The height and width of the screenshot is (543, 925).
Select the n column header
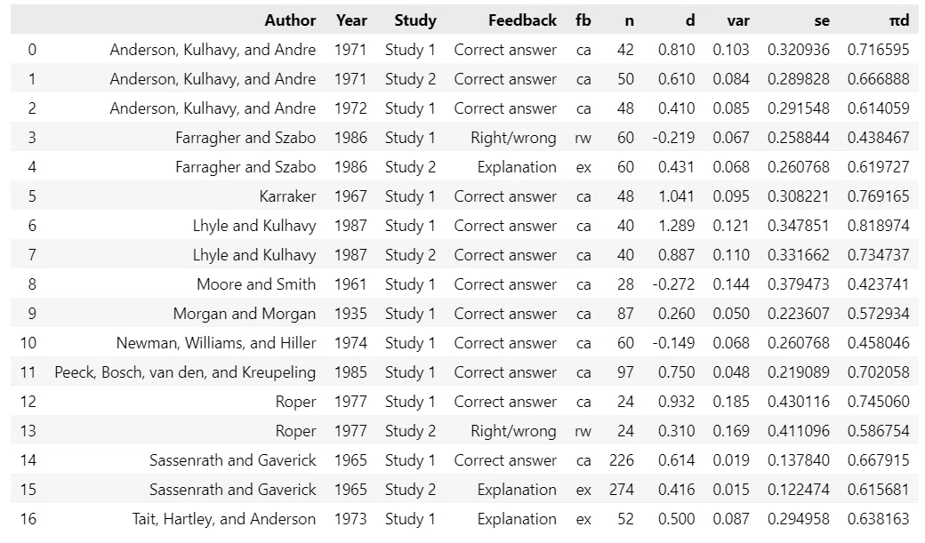(630, 20)
